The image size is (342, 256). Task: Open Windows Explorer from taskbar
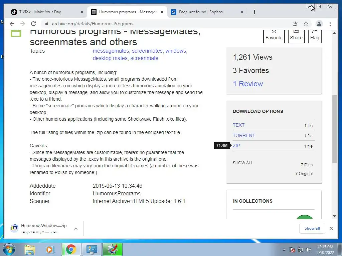point(29,249)
